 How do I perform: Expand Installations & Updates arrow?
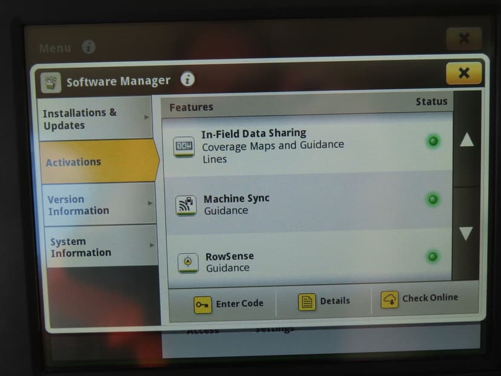tap(146, 117)
